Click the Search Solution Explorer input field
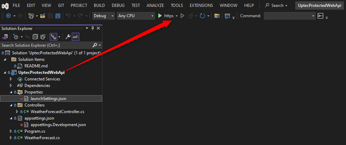The width and height of the screenshot is (346, 145). [45, 45]
